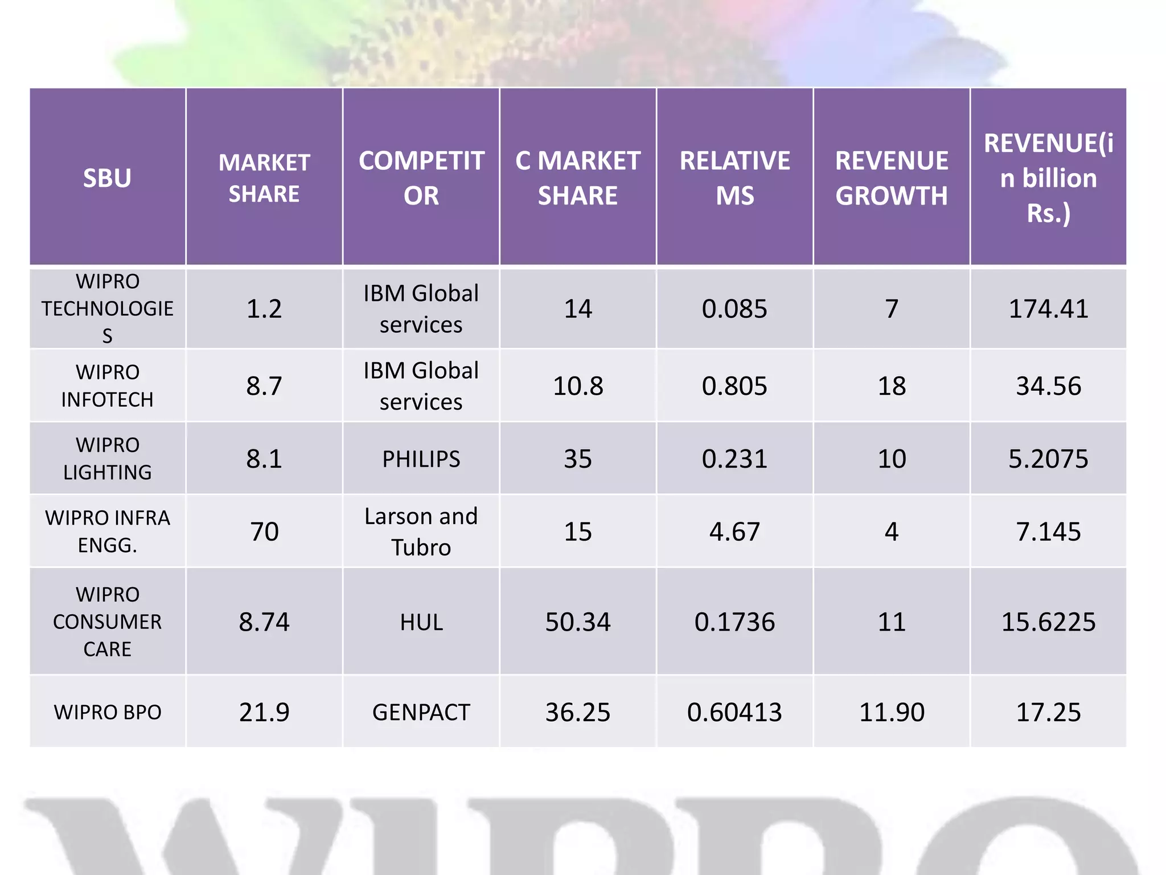1166x875 pixels.
Task: Click the REVENUE(in billion Rs.) header
Action: click(x=1049, y=178)
